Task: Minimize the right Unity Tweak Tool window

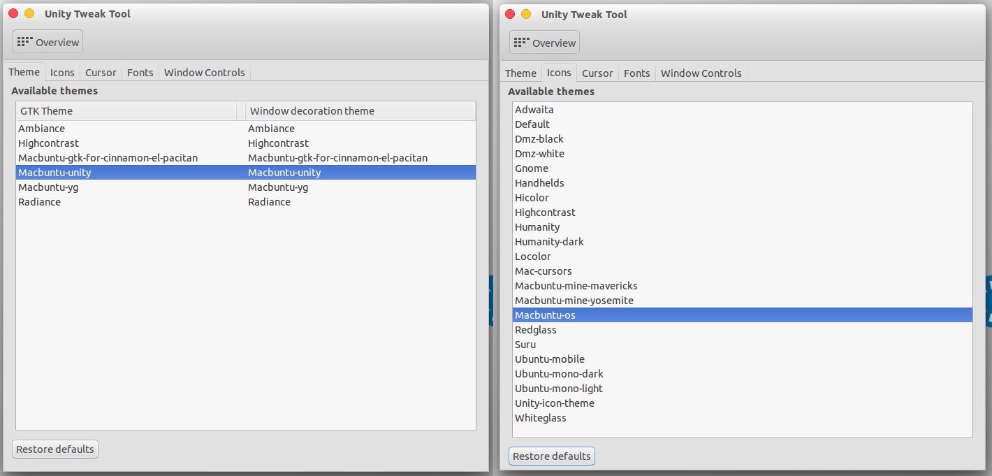Action: (x=526, y=14)
